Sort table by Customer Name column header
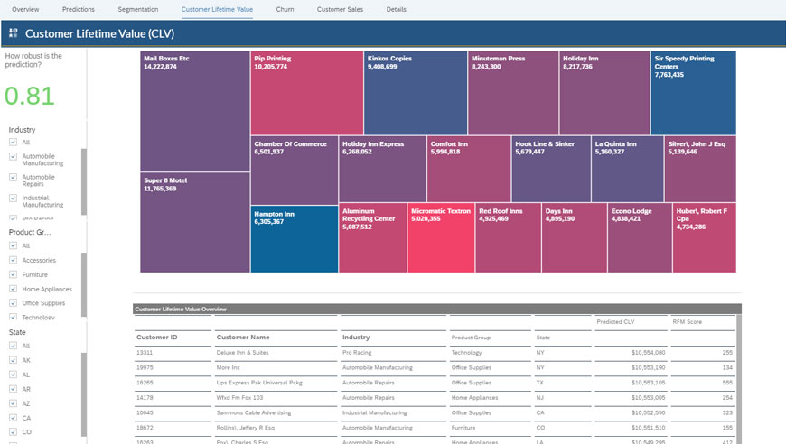The height and width of the screenshot is (444, 786). [242, 338]
